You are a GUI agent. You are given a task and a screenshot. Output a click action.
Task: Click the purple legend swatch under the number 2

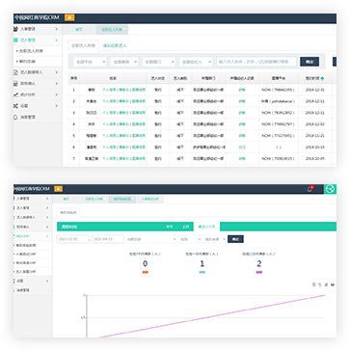pyautogui.click(x=259, y=272)
